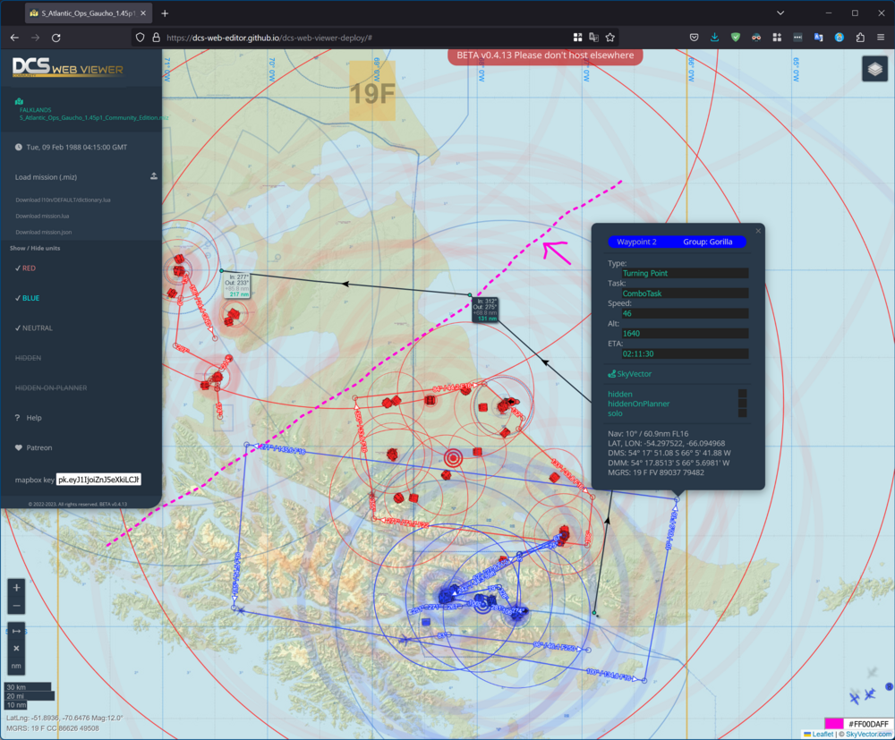Bookmark this page with the star icon
This screenshot has width=895, height=740.
click(609, 38)
